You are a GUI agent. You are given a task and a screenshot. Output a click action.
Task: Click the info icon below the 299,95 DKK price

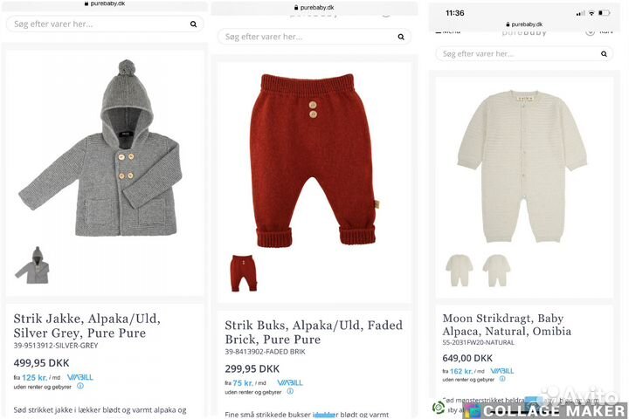[x=290, y=391]
